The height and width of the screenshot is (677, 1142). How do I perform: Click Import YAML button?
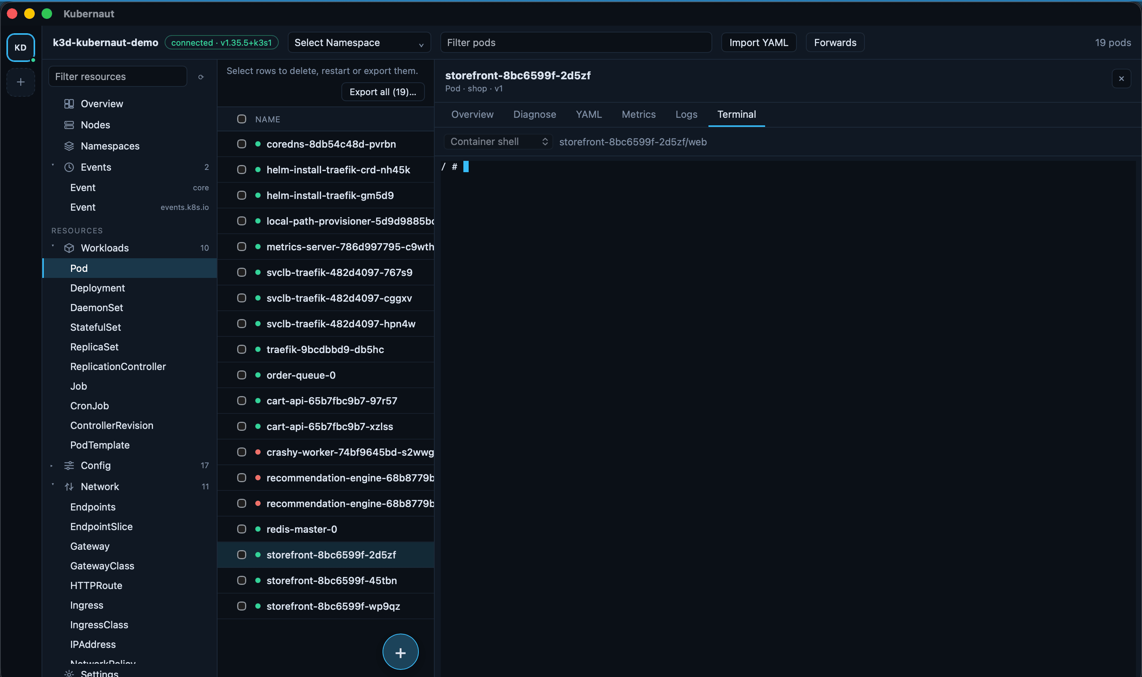point(758,42)
